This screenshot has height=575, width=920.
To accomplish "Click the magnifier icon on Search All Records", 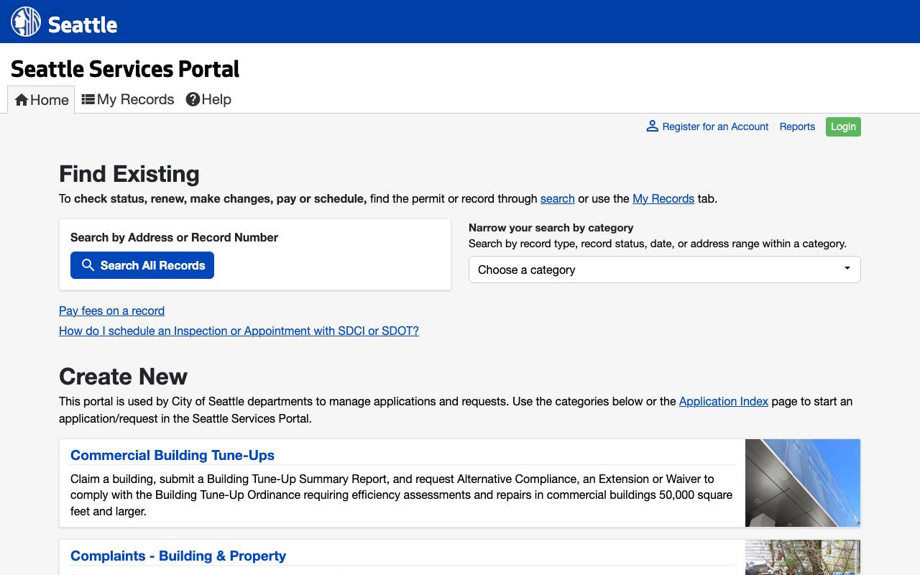I will pos(88,265).
